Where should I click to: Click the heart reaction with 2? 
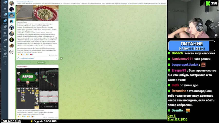pos(32,55)
